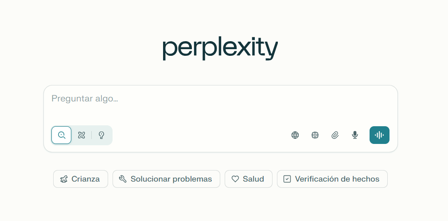Image resolution: width=448 pixels, height=221 pixels.
Task: Select the Search mode magnifier icon
Action: [62, 135]
